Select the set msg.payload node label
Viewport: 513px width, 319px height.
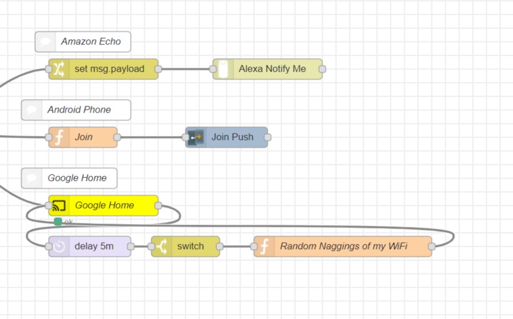(x=109, y=69)
